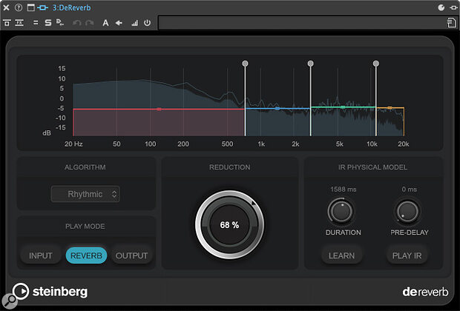Click the 1588 ms duration value
The image size is (460, 311).
(344, 190)
